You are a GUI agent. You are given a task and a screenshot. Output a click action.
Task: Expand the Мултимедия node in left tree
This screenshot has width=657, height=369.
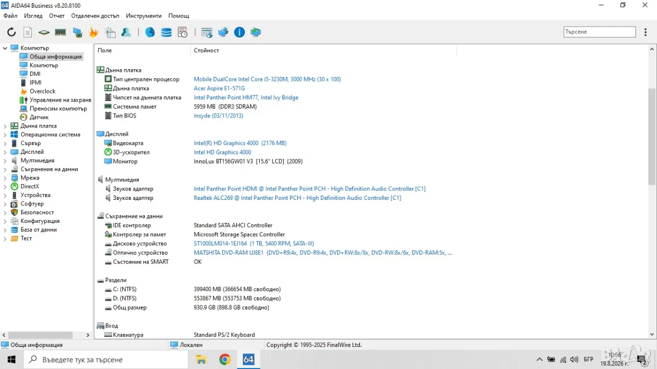pos(5,160)
